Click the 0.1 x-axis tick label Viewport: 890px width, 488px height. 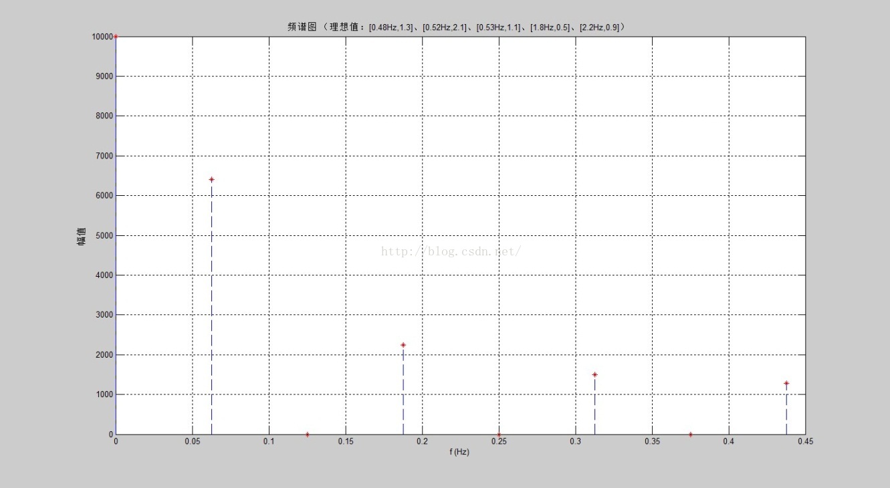point(269,442)
